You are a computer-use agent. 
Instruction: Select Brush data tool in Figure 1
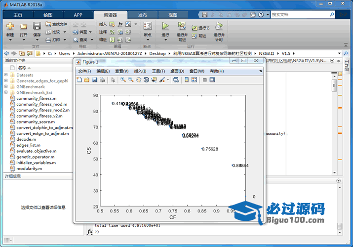(x=162, y=80)
